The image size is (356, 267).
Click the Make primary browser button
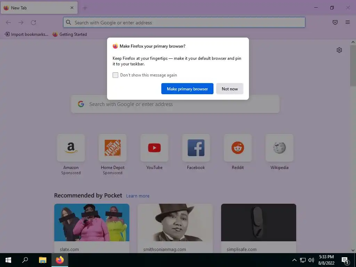click(x=187, y=89)
